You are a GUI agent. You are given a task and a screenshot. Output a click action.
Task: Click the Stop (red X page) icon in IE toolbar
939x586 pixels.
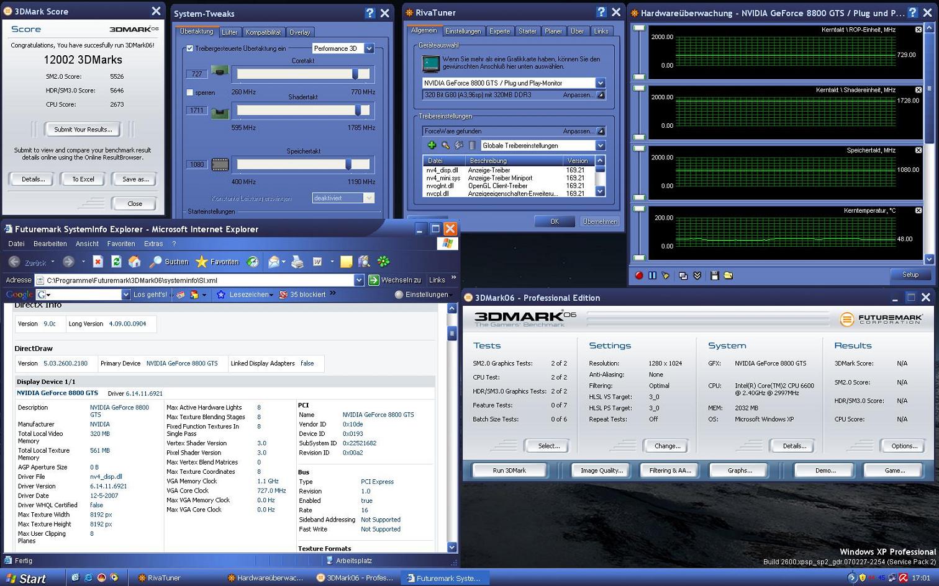coord(98,262)
